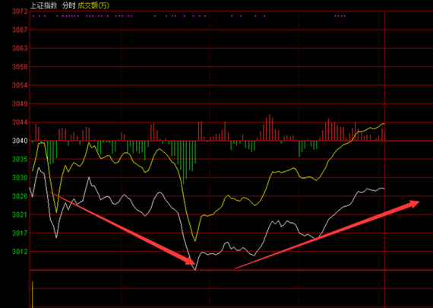Click the tip of the downward red arrow
This screenshot has width=433, height=308.
pos(193,262)
